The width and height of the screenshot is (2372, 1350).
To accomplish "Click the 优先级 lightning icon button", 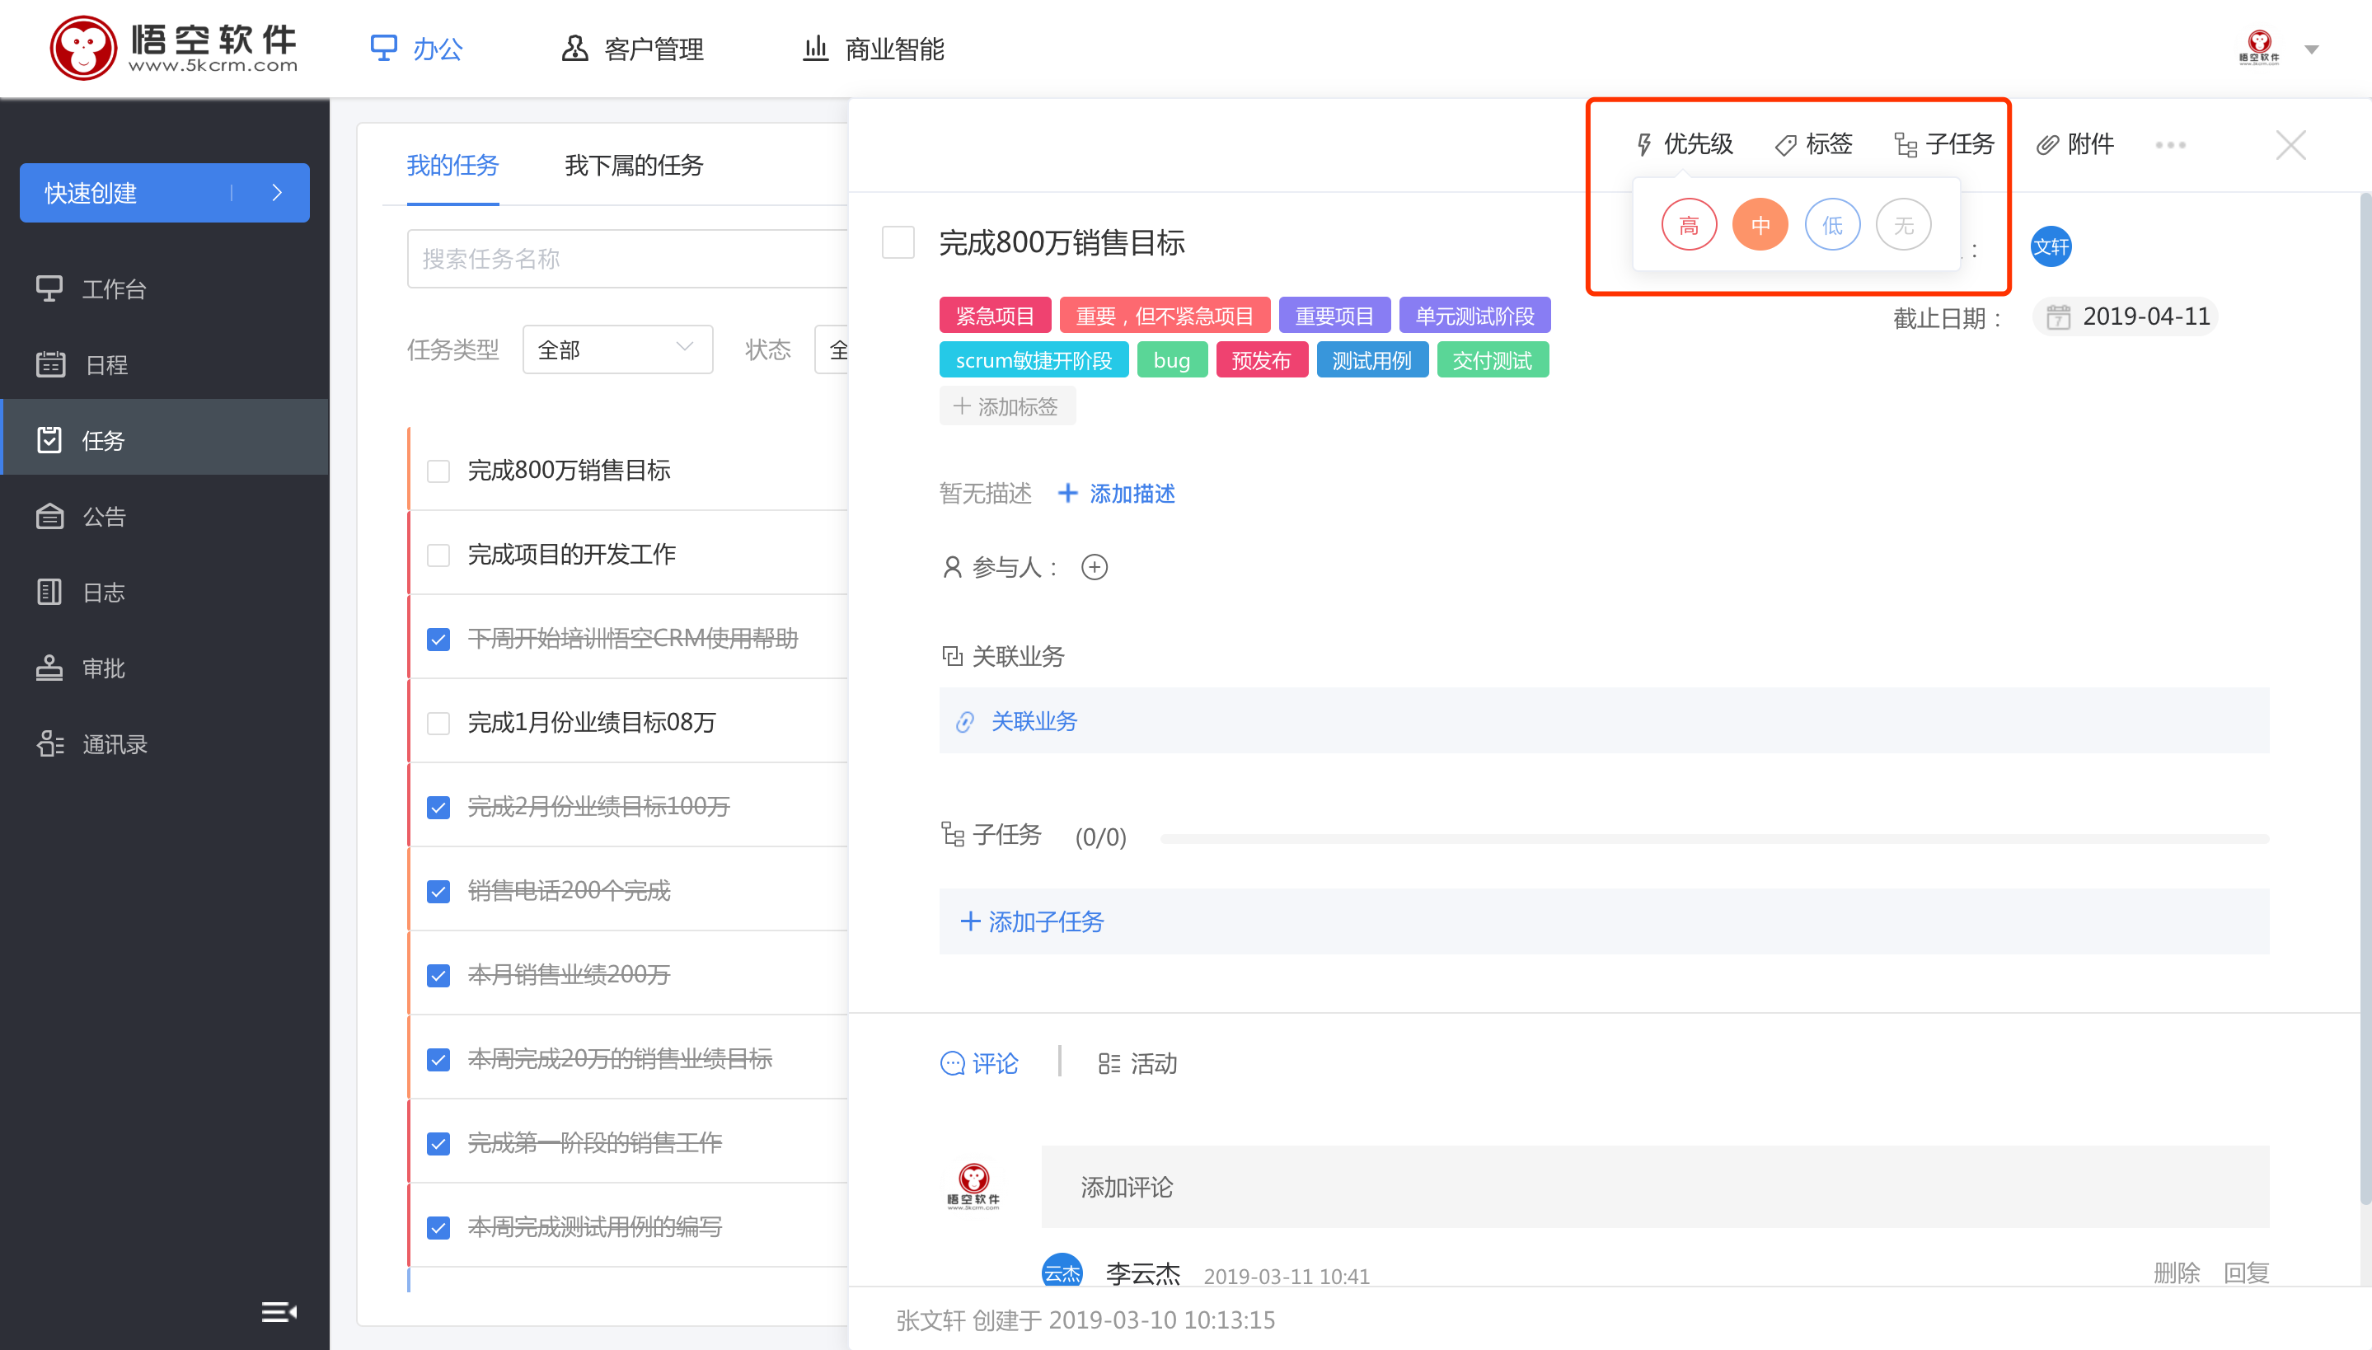I will click(1683, 143).
